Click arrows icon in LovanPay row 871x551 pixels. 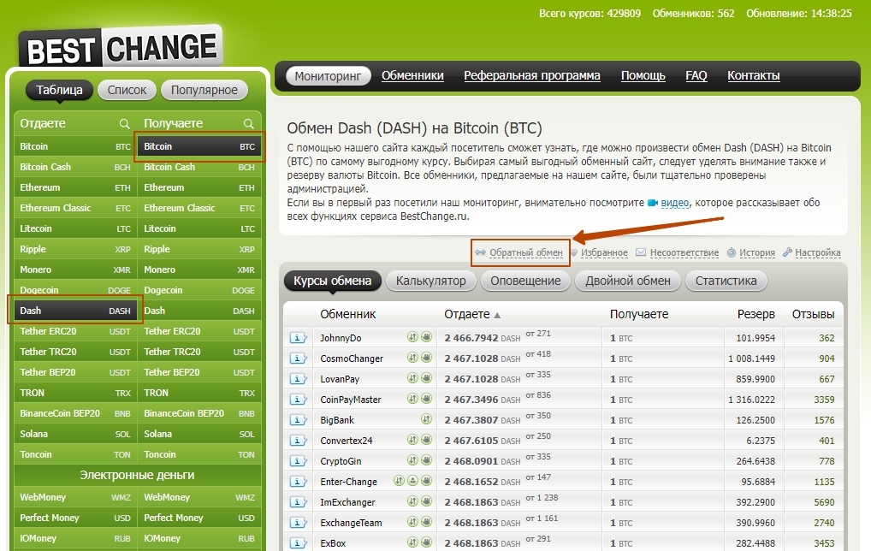[x=412, y=377]
